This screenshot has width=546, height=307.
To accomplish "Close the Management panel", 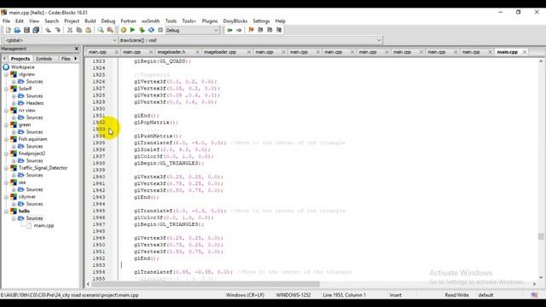I will pyautogui.click(x=77, y=49).
